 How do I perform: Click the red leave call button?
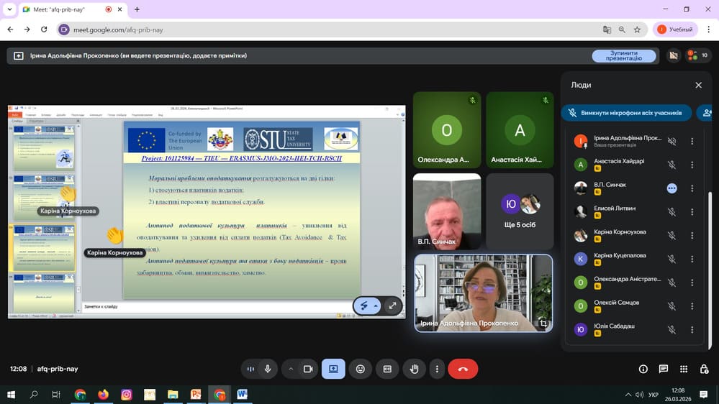coord(463,369)
